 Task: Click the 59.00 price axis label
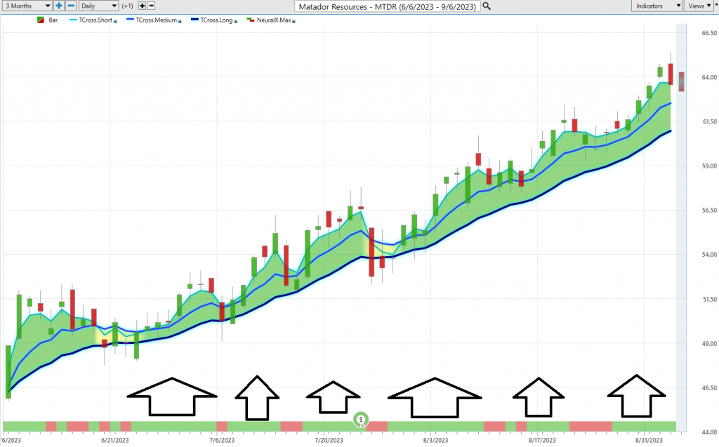[x=709, y=166]
